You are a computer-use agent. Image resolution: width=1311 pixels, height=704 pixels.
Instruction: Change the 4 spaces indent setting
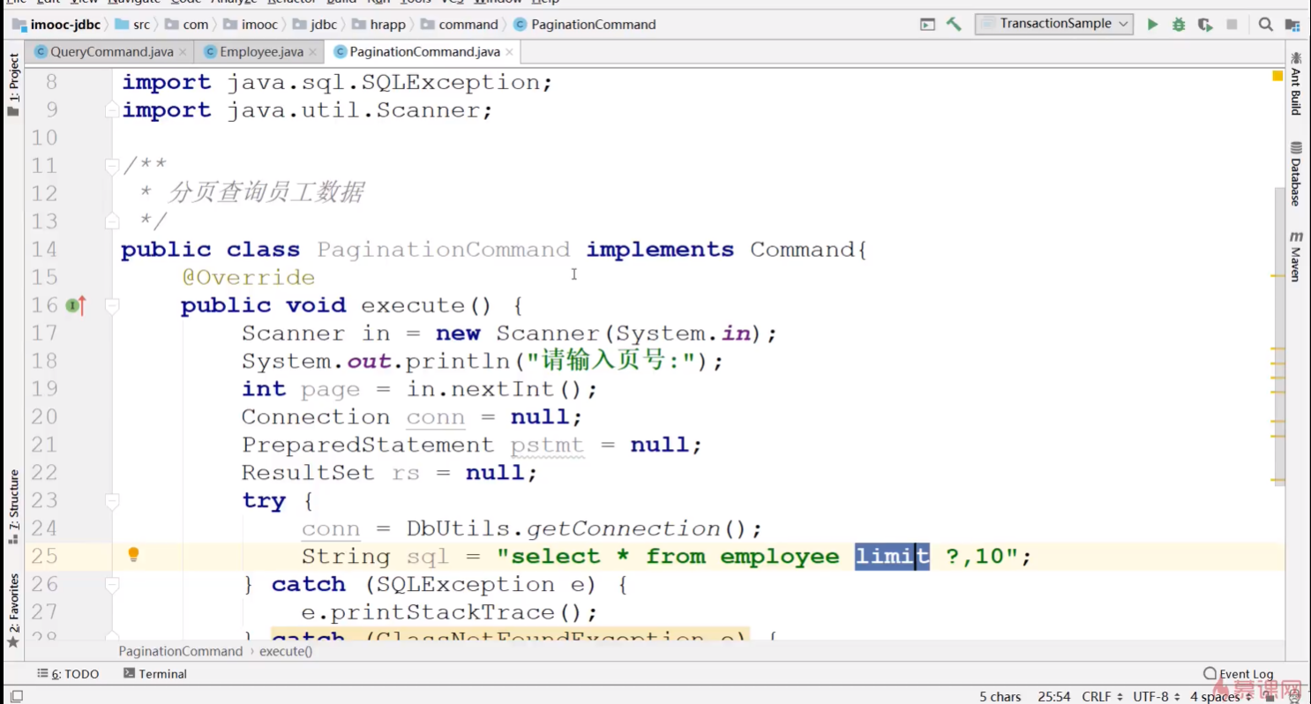(1221, 696)
